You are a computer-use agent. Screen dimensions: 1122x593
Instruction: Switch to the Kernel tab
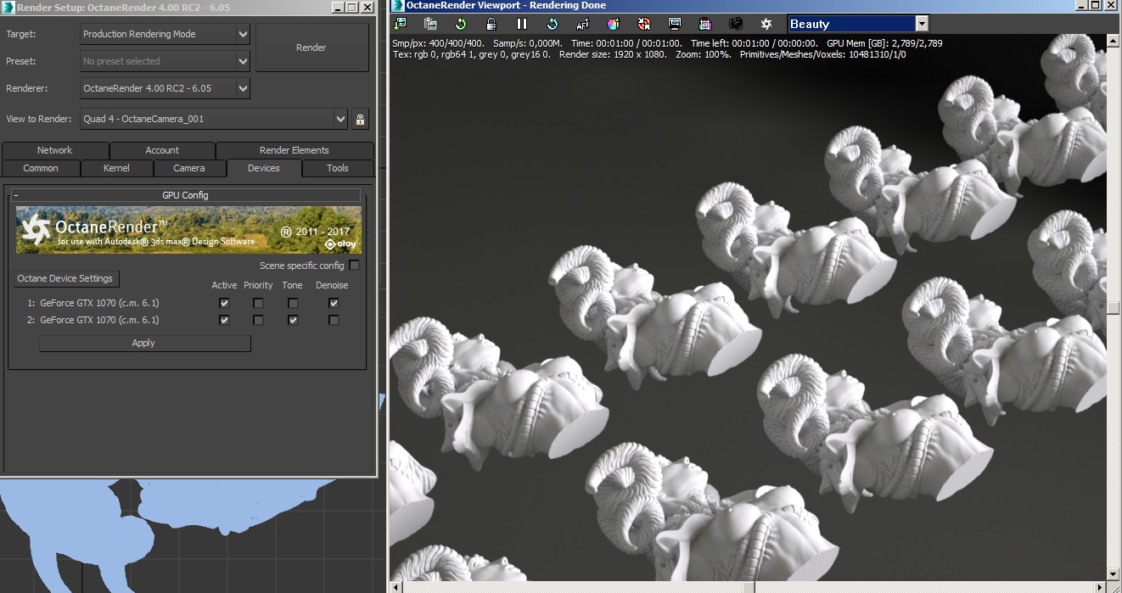(x=116, y=168)
